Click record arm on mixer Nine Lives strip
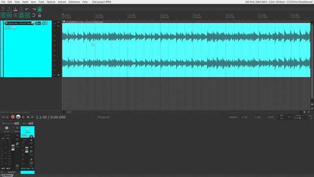Screen dimensions: 314x177 pos(31,137)
